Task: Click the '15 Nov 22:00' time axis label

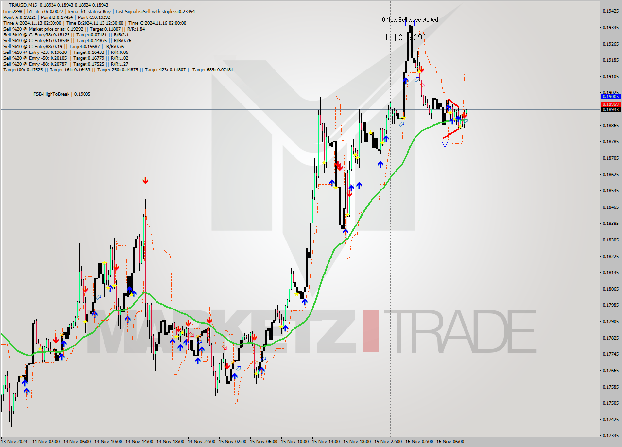Action: tap(388, 442)
